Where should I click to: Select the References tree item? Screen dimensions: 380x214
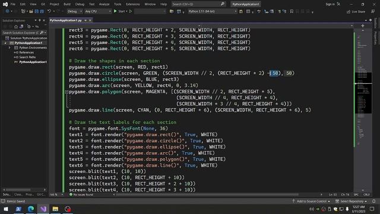point(26,52)
